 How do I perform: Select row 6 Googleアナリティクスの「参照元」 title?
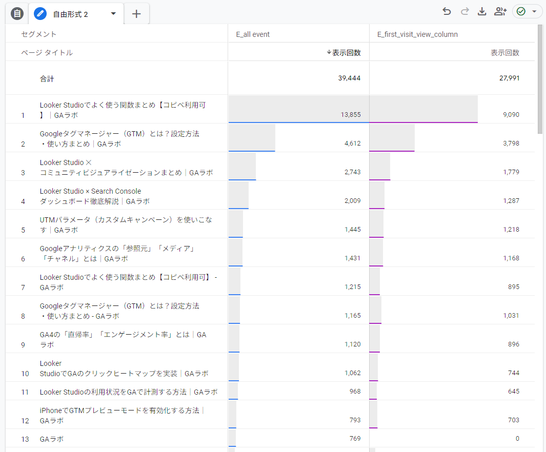click(x=117, y=253)
